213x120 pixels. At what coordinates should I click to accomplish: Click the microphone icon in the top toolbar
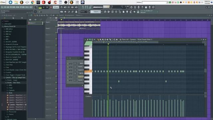click(x=139, y=7)
